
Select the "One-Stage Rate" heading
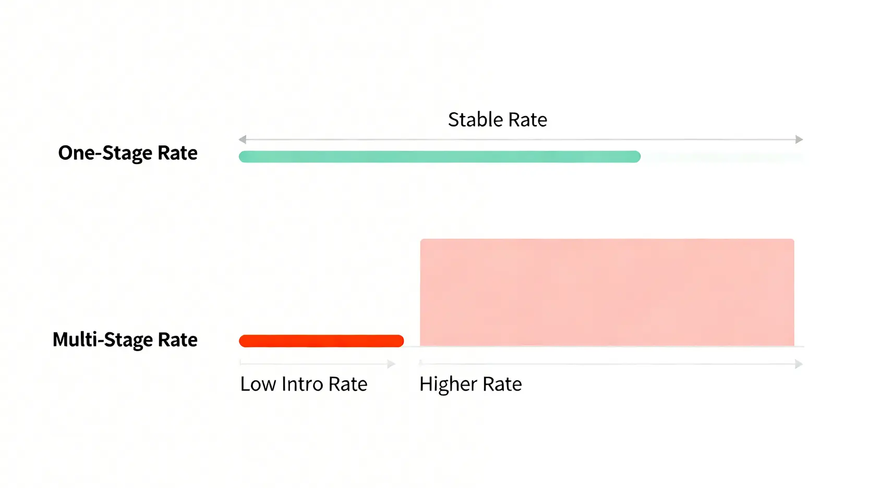128,153
